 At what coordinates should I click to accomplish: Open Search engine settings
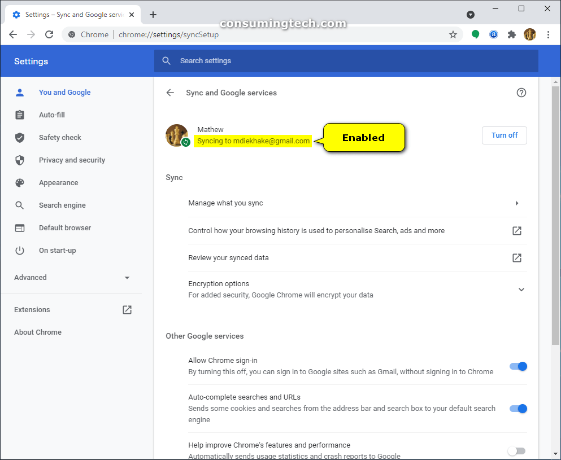62,205
